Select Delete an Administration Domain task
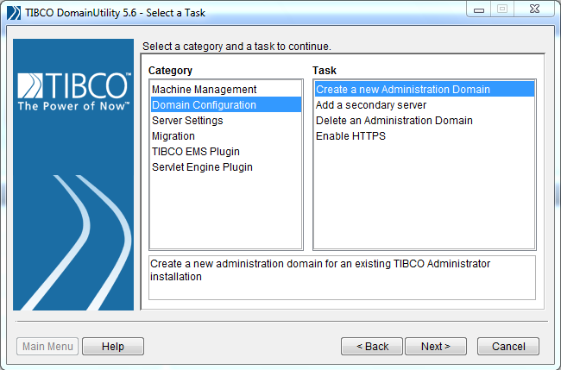 (x=425, y=121)
